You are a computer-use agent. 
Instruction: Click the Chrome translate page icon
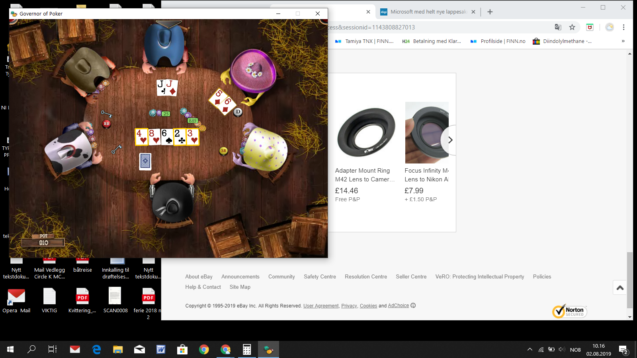tap(558, 27)
